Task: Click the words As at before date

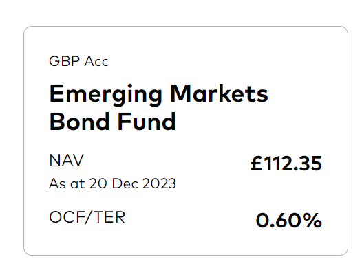Action: (x=67, y=183)
